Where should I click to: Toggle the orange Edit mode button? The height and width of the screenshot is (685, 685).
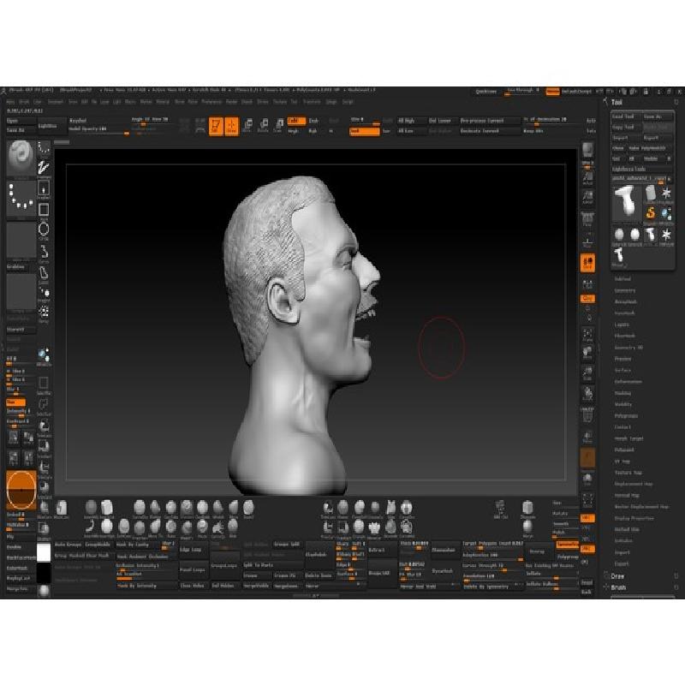click(216, 126)
